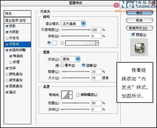Click the 杂色 noise slider handle
This screenshot has width=157, height=128.
(x=62, y=36)
